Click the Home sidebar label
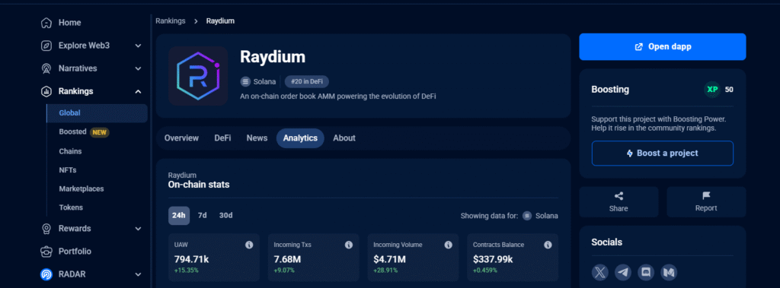Viewport: 780px width, 288px height. (x=69, y=23)
